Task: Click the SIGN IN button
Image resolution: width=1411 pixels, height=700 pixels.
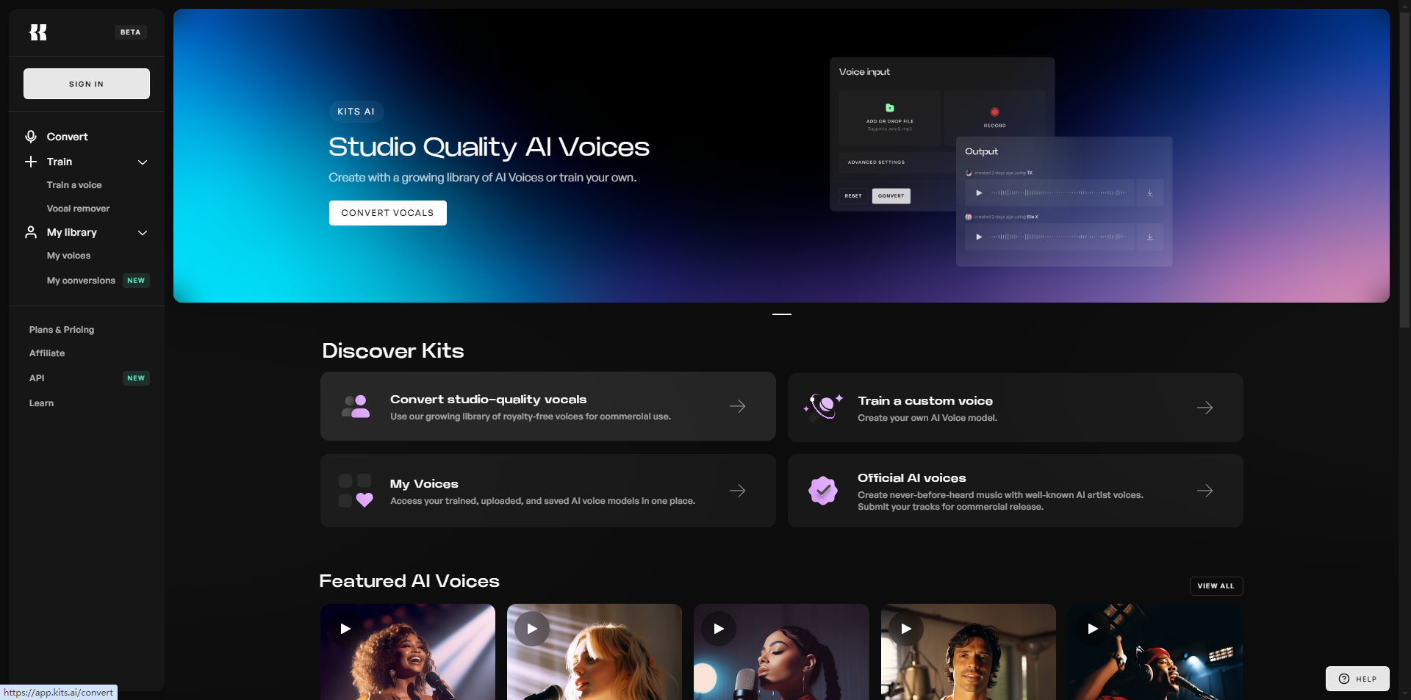Action: click(x=87, y=84)
